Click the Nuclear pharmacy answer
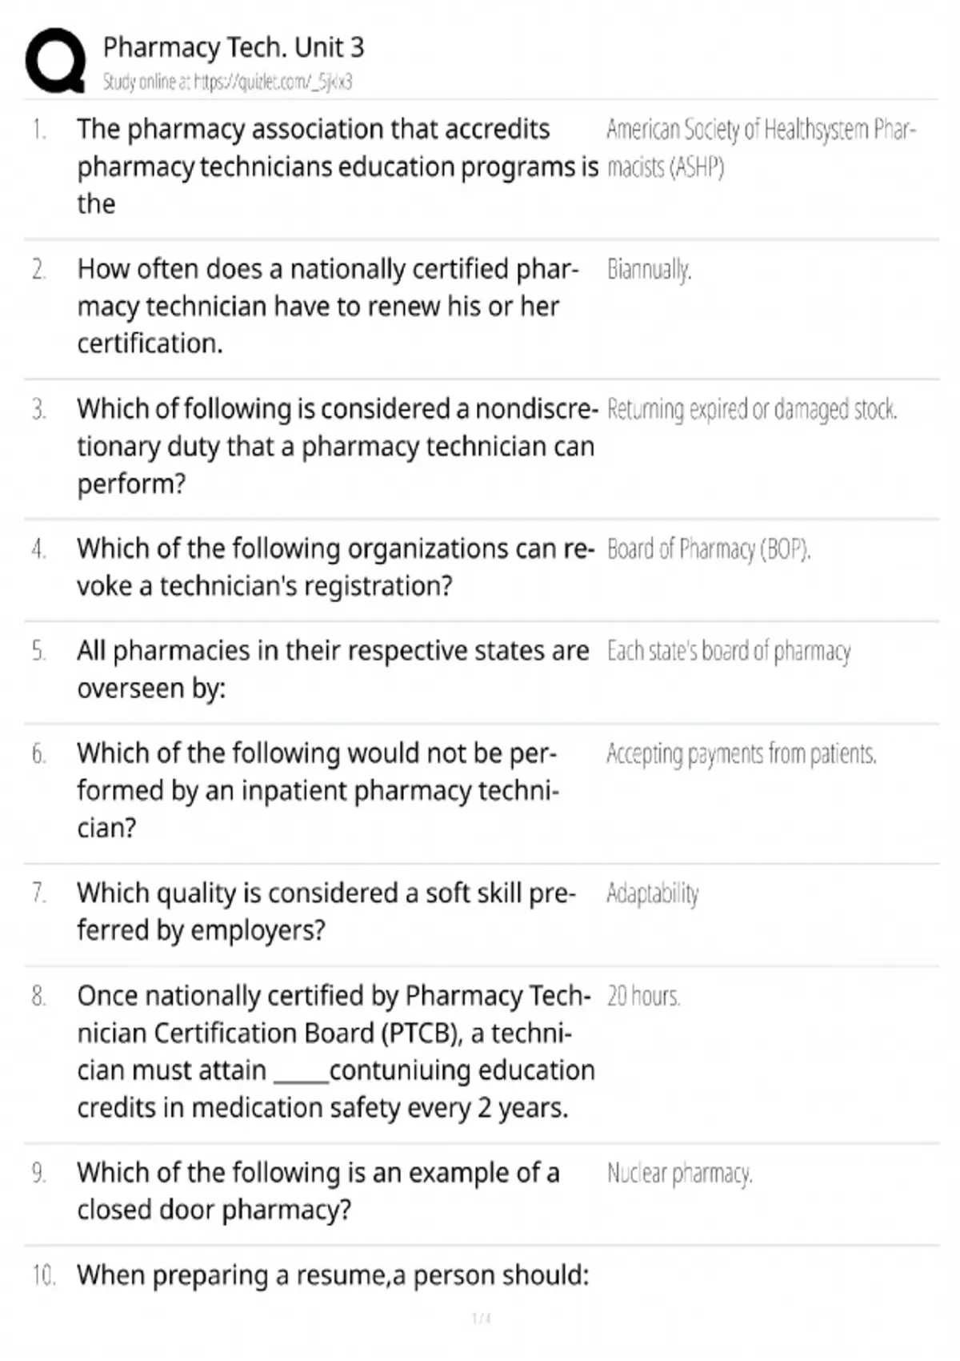960x1361 pixels. [x=679, y=1174]
